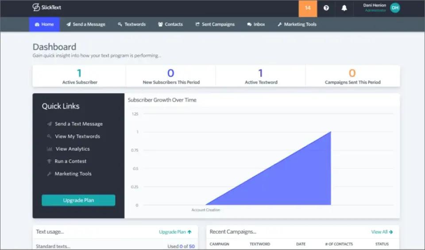Open the Inbox tab
Image resolution: width=425 pixels, height=250 pixels.
coord(256,24)
